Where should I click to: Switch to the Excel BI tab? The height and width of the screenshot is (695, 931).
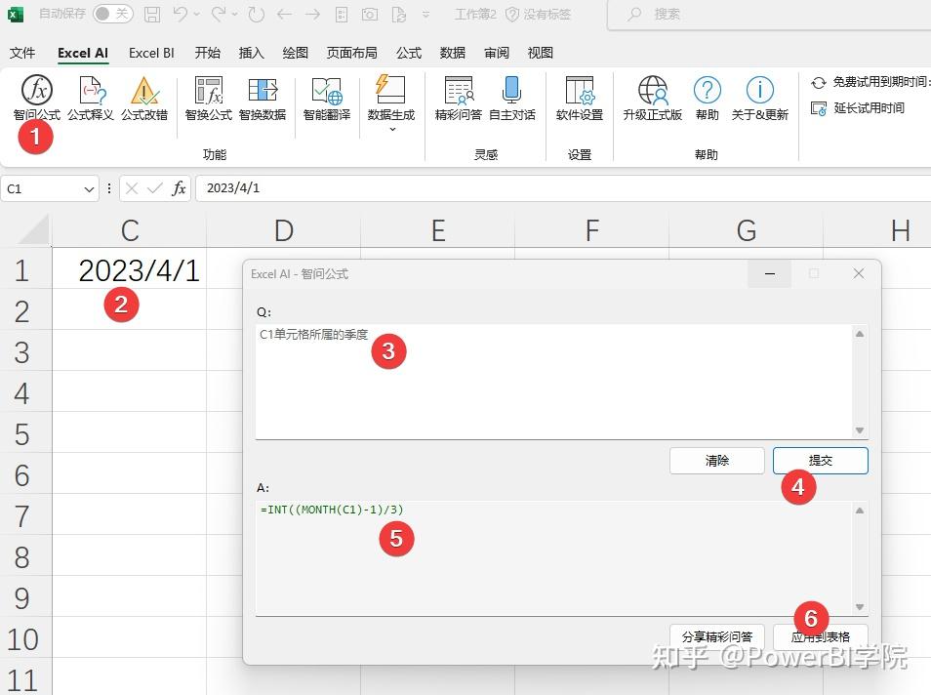(x=151, y=53)
